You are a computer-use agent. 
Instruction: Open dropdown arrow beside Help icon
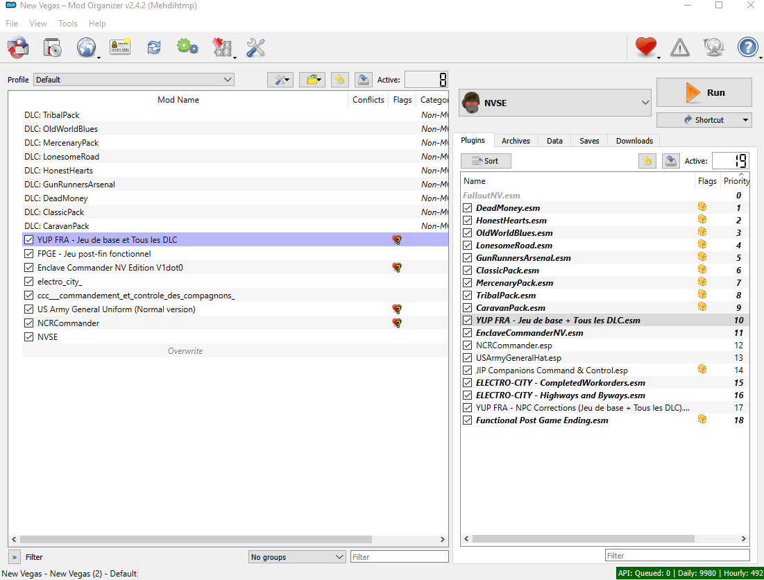click(x=761, y=57)
